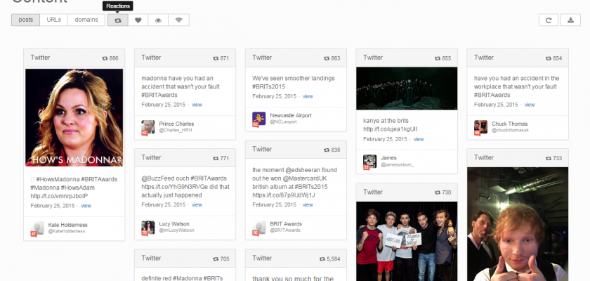
Task: Open the One Direction group photo
Action: [407, 237]
